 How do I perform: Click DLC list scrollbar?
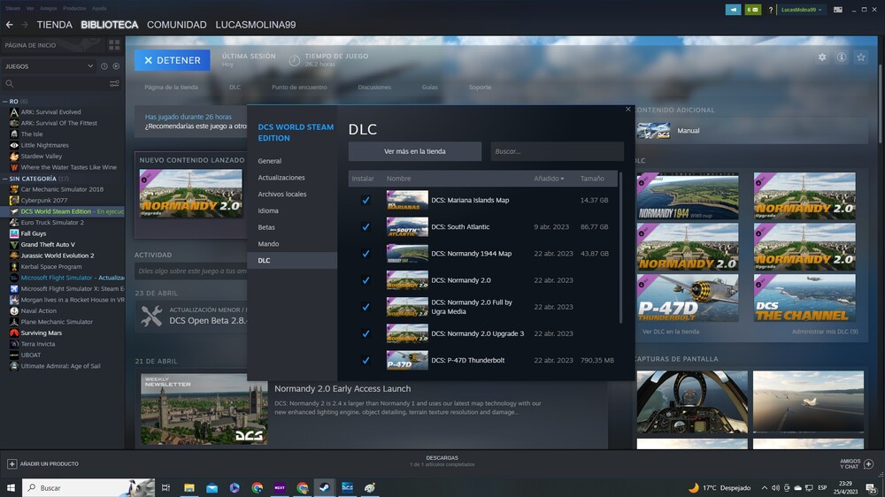(x=621, y=248)
